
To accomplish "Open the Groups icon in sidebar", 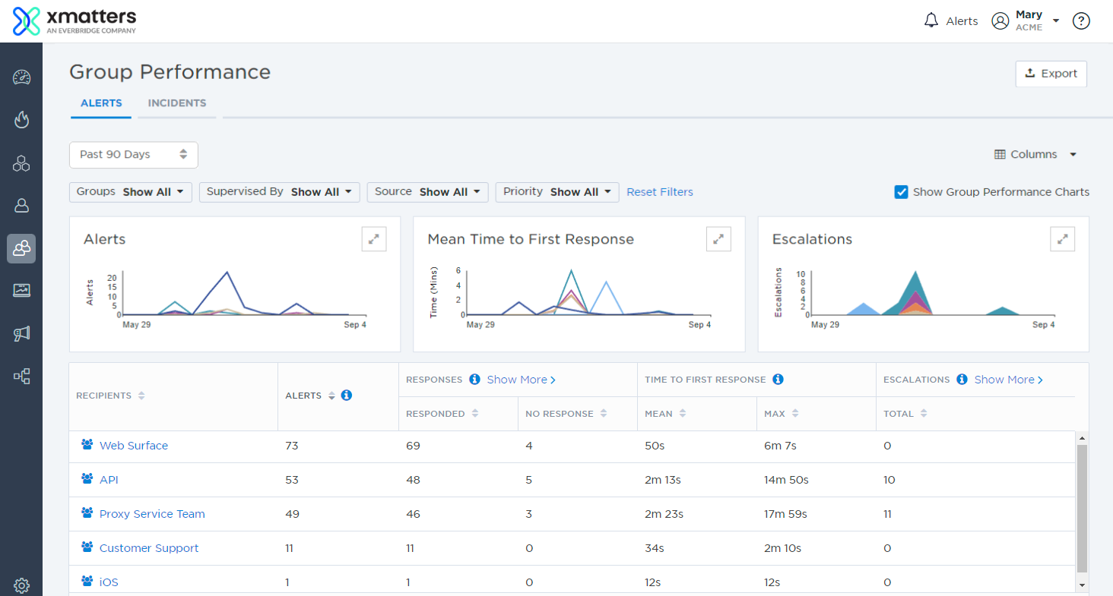I will (21, 248).
